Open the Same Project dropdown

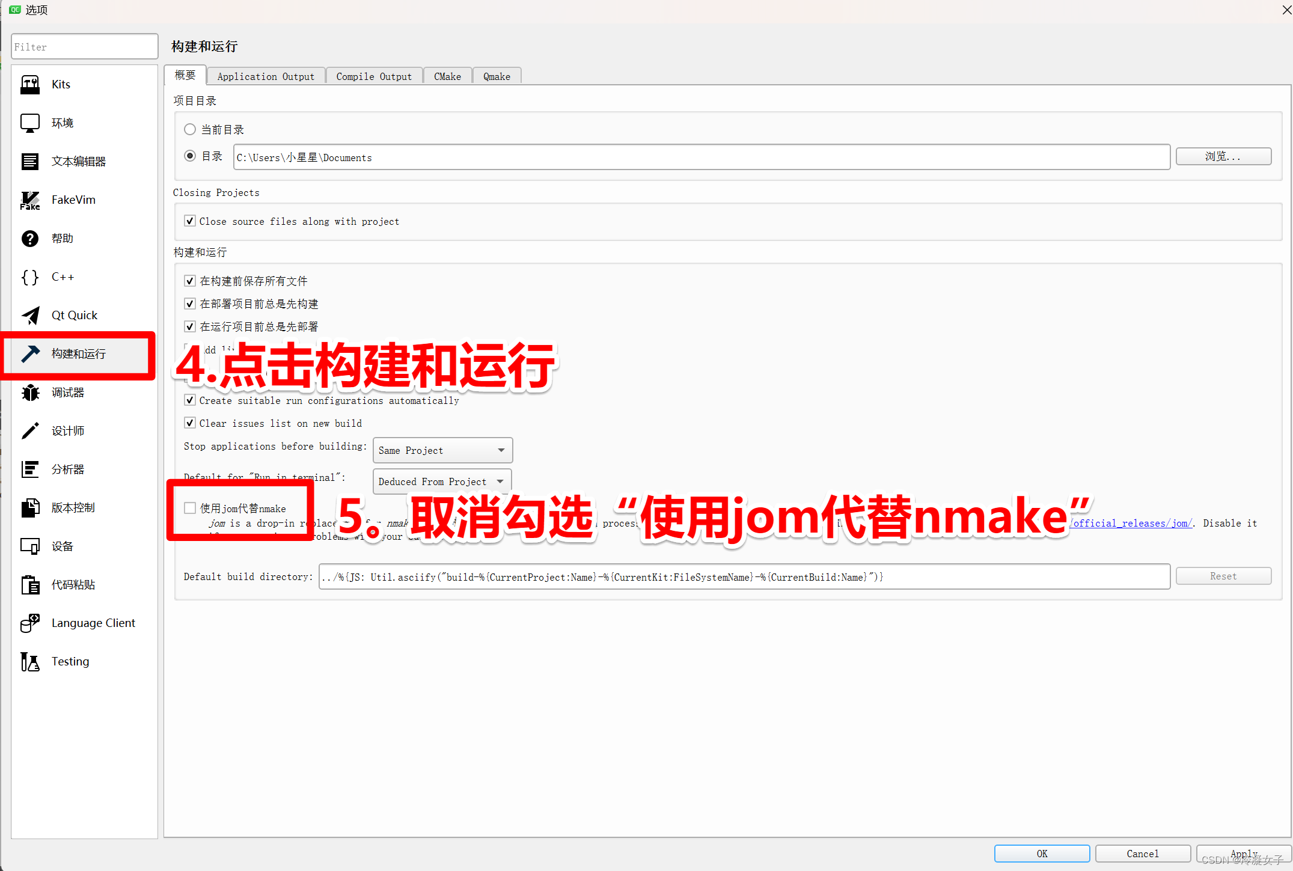click(x=442, y=450)
